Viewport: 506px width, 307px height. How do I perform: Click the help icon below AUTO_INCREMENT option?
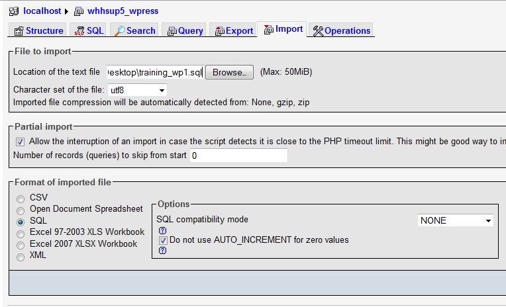(162, 251)
